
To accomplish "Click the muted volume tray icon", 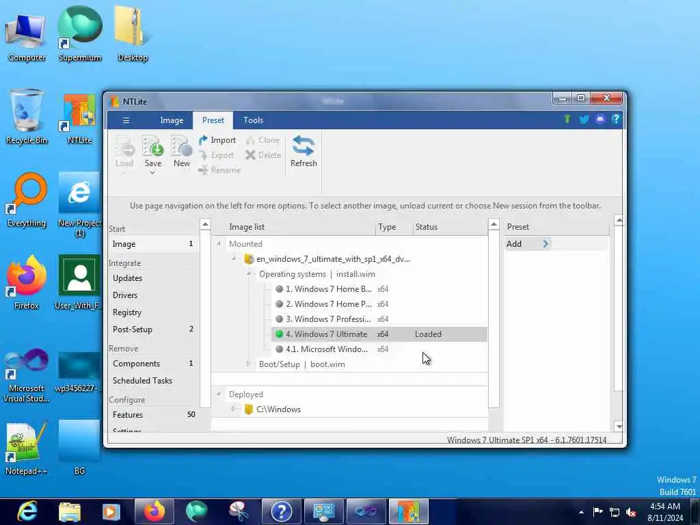I will 631,512.
